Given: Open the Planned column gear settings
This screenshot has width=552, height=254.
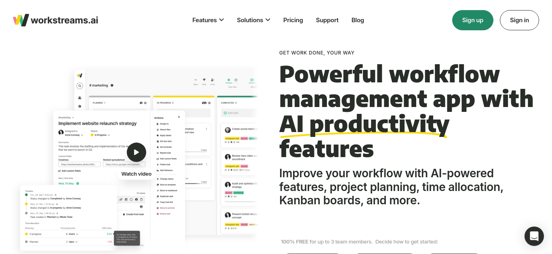Looking at the screenshot, I should (x=145, y=103).
